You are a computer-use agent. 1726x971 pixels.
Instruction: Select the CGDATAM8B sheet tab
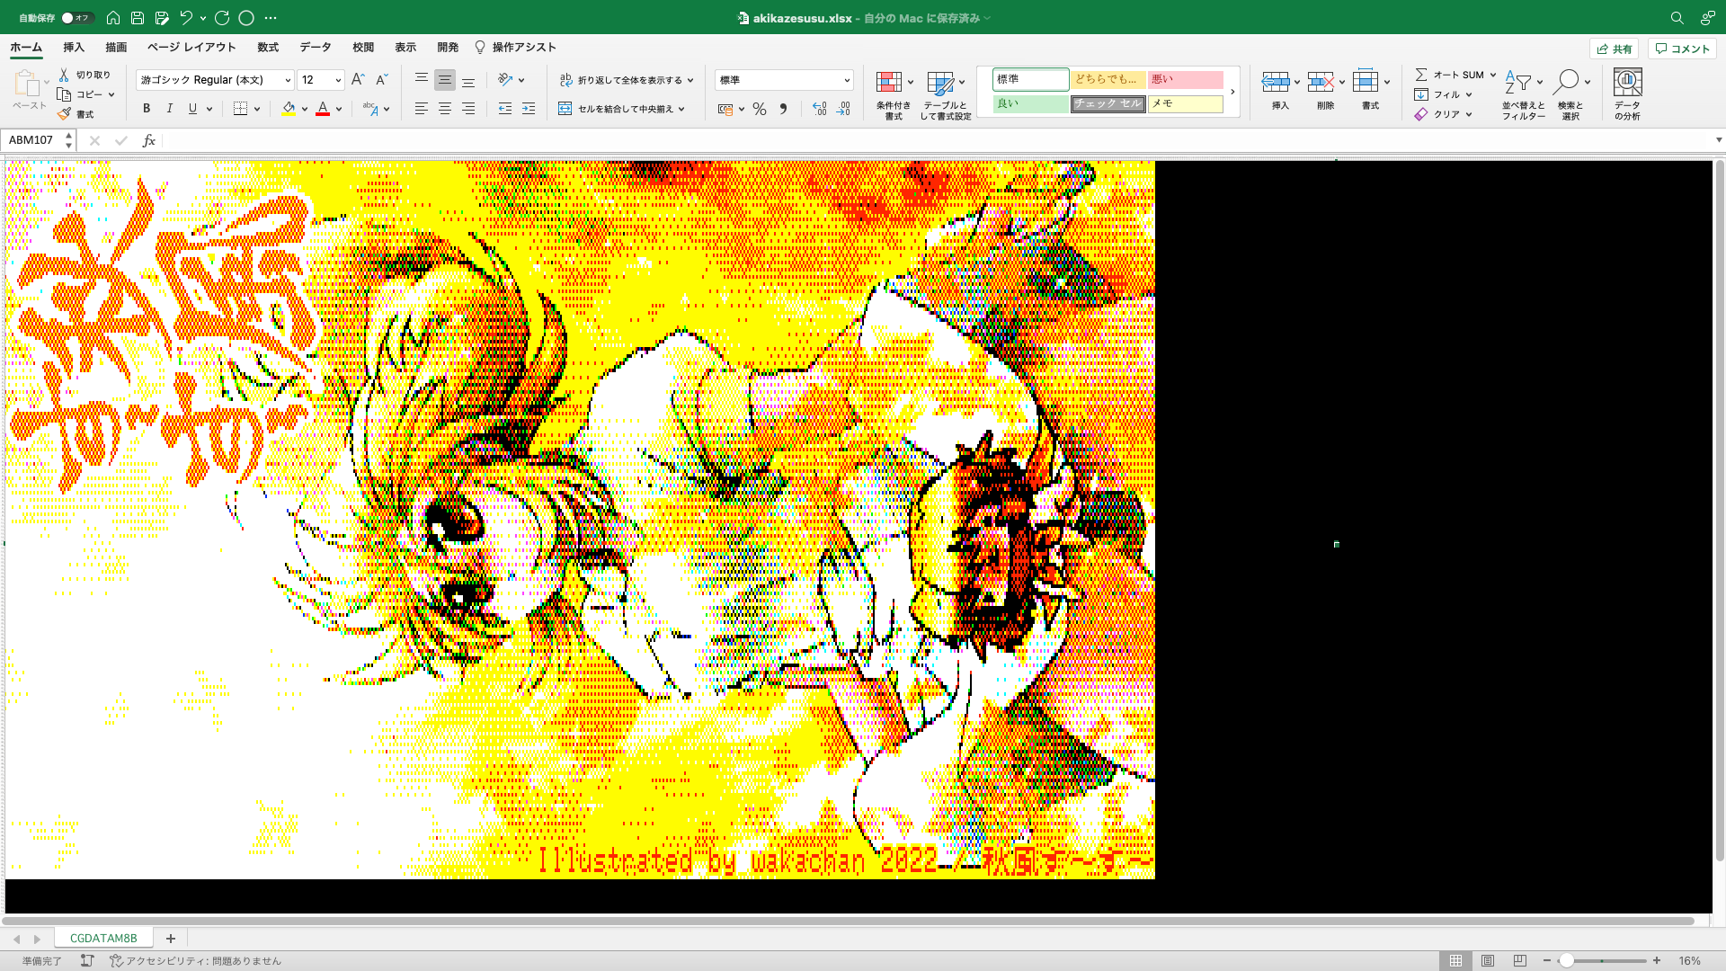(103, 938)
